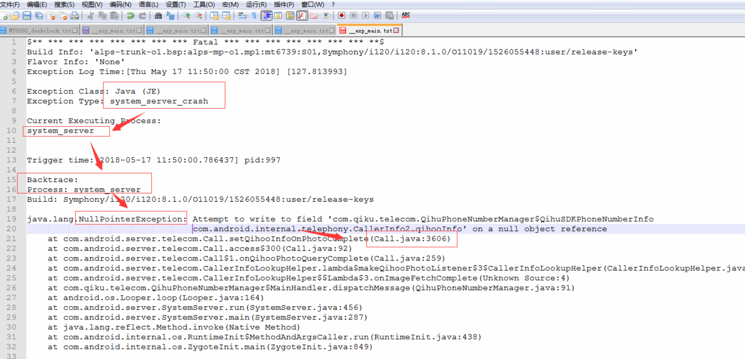Redo with the gray Redo arrow icon
The width and height of the screenshot is (745, 359).
click(142, 15)
